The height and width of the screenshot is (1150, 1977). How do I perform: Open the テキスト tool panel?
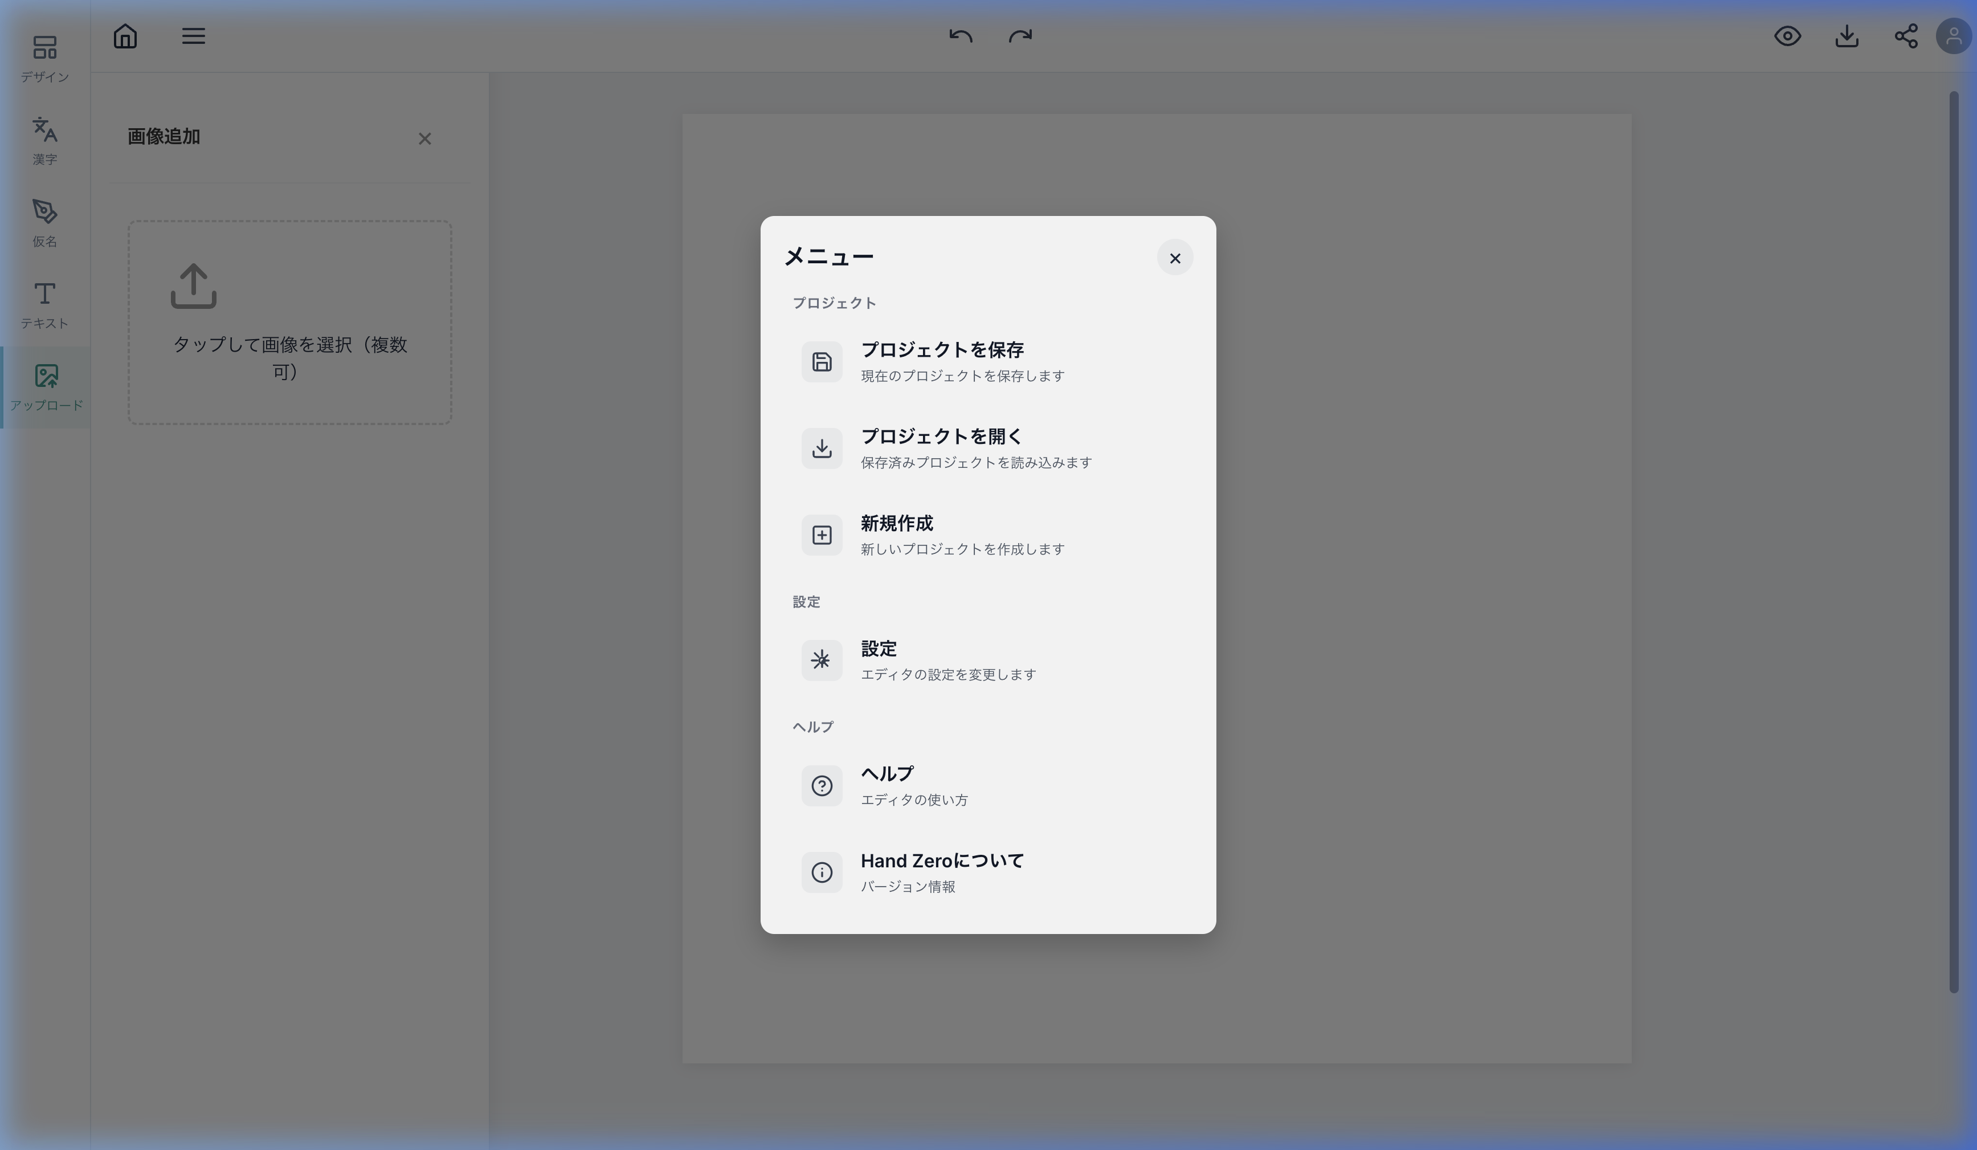pos(44,305)
